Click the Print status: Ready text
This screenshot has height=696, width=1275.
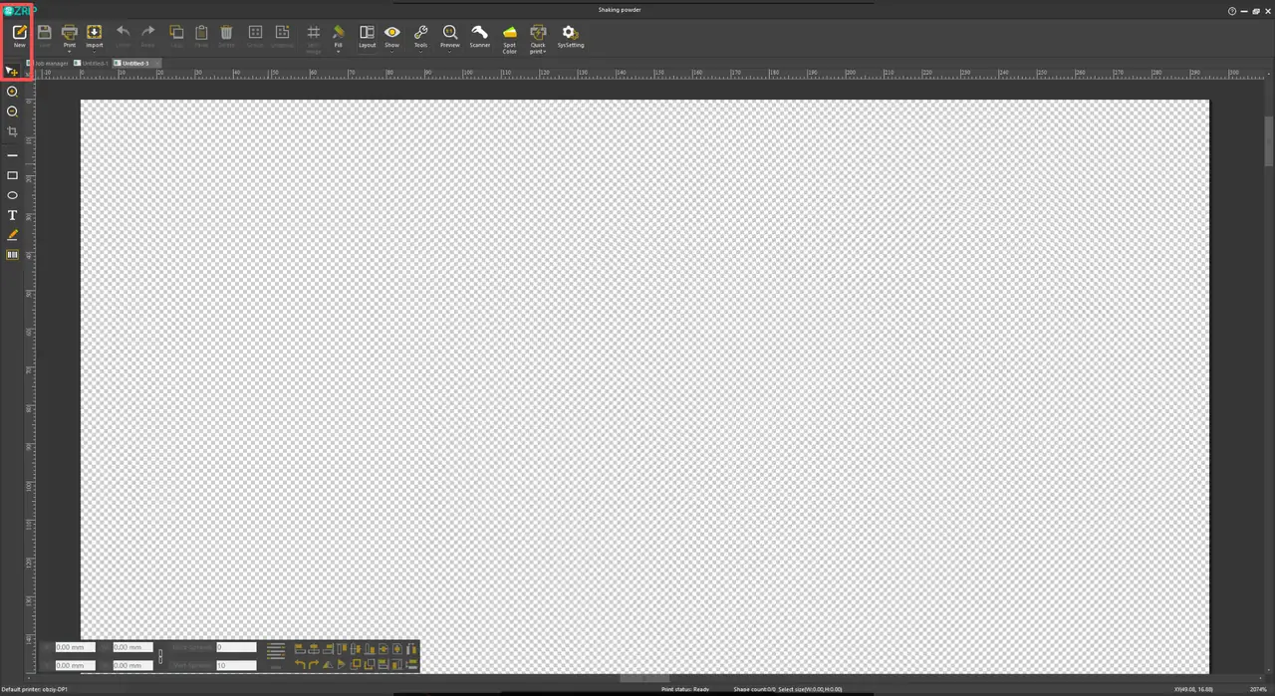coord(685,689)
